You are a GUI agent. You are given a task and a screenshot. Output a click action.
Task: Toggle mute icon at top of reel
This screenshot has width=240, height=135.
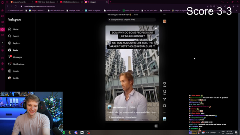[x=156, y=28]
